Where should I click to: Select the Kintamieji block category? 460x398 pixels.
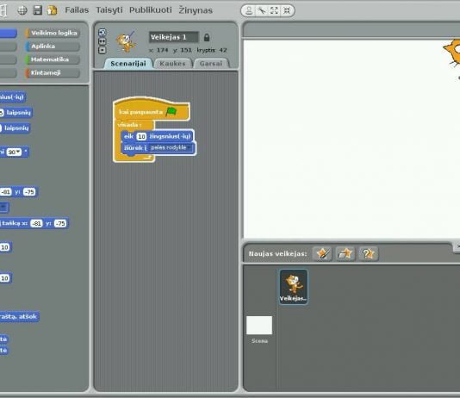pyautogui.click(x=53, y=72)
